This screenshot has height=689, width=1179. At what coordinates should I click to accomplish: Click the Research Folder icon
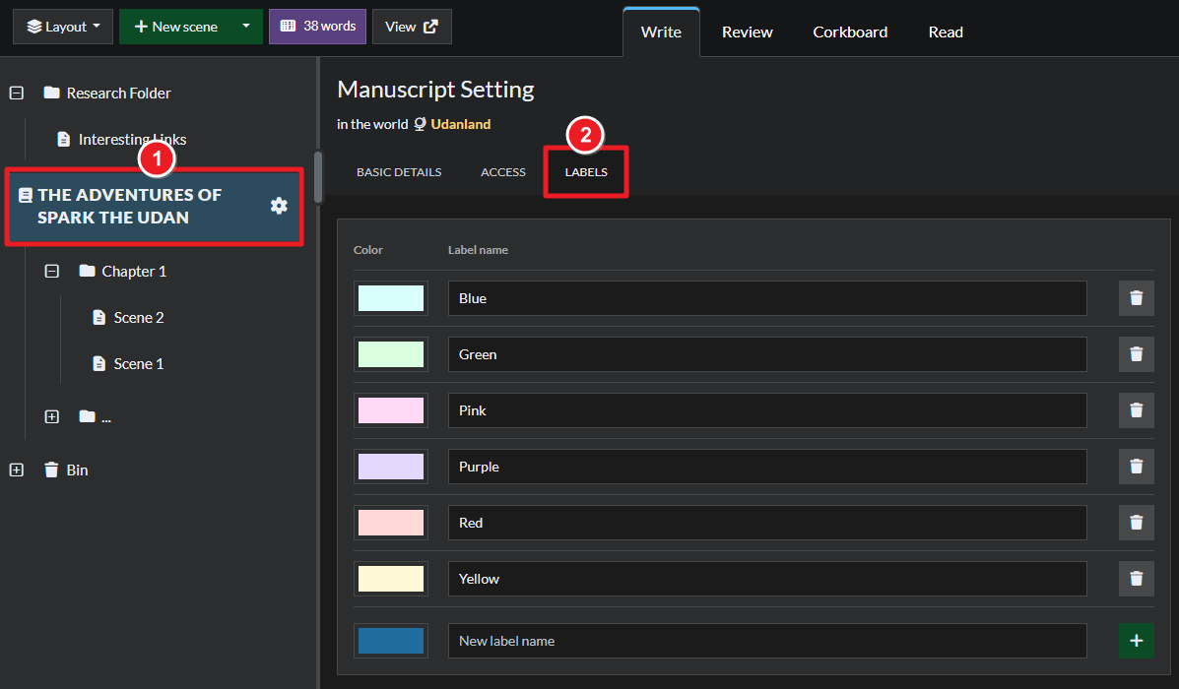point(51,93)
